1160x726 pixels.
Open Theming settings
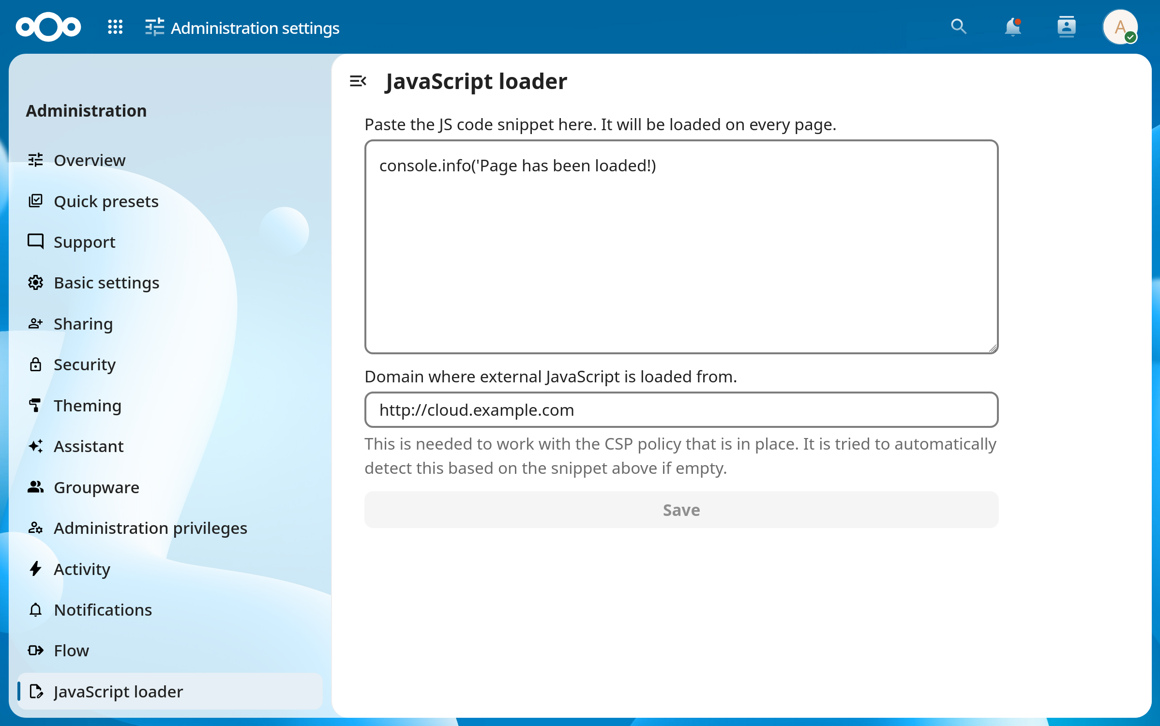(x=170, y=405)
